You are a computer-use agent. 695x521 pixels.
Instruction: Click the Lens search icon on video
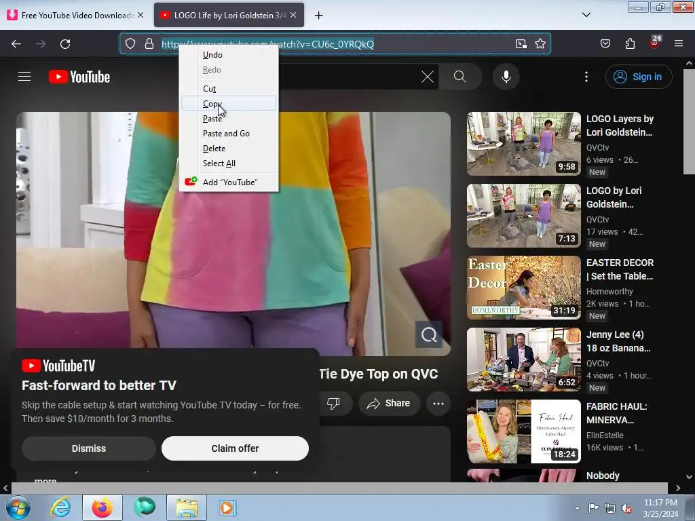point(429,334)
